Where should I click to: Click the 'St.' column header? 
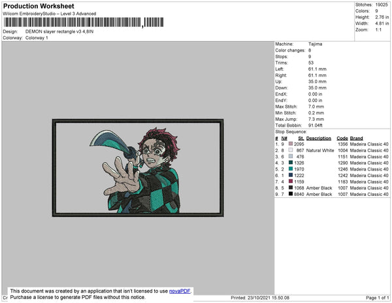pyautogui.click(x=301, y=138)
